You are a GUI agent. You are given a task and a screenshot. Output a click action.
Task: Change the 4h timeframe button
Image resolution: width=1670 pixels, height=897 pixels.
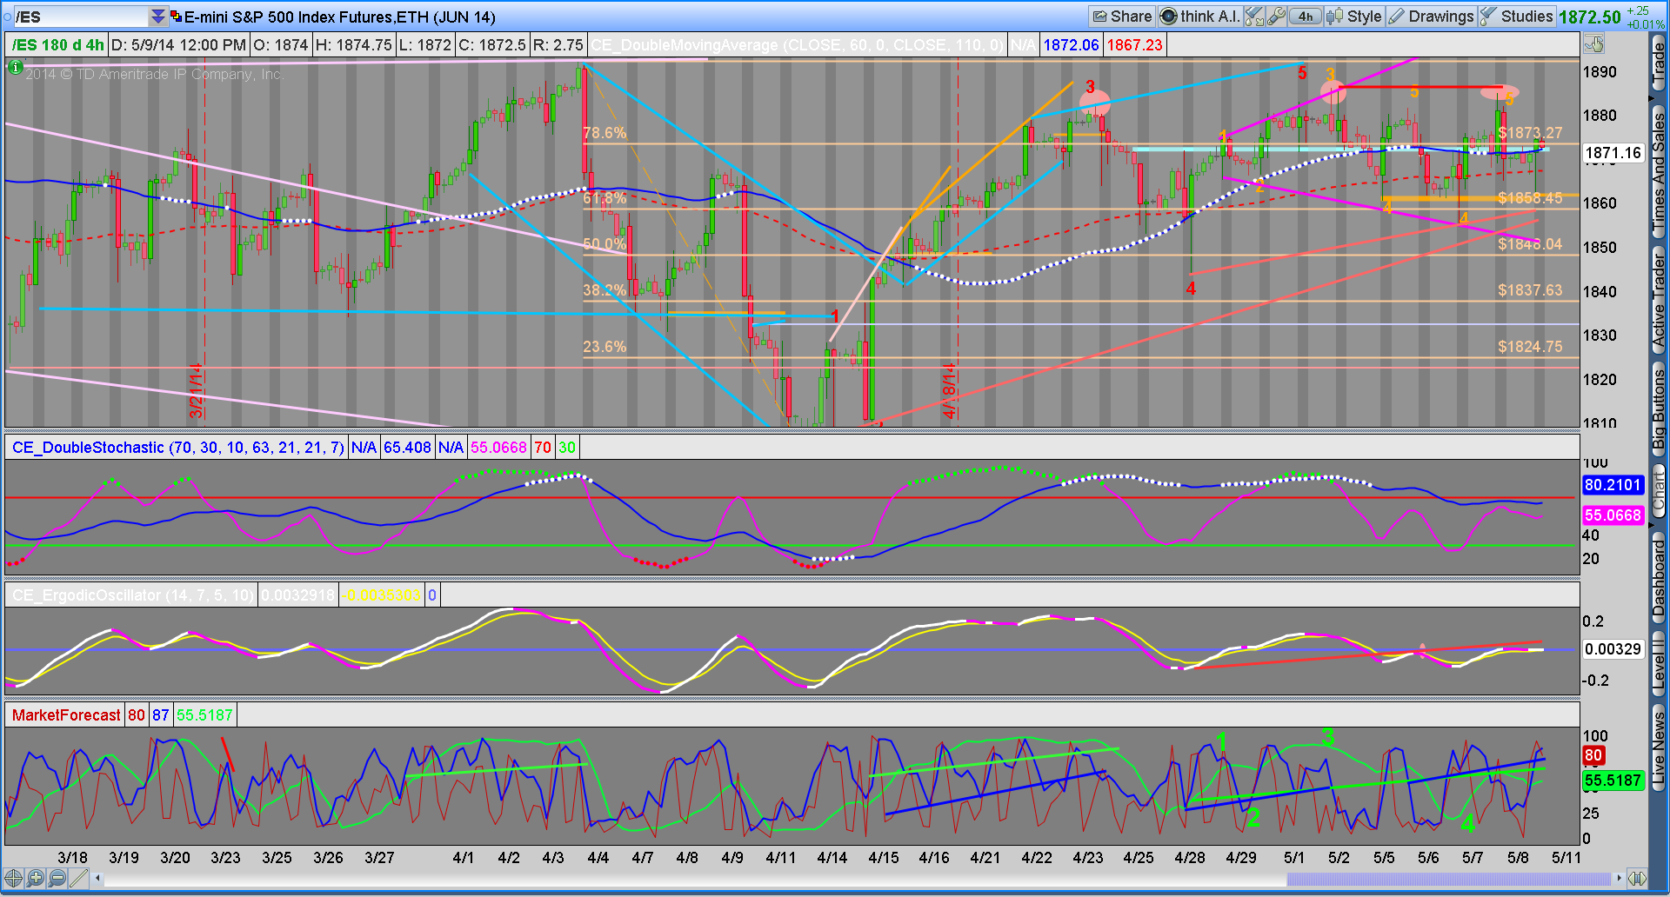1305,17
